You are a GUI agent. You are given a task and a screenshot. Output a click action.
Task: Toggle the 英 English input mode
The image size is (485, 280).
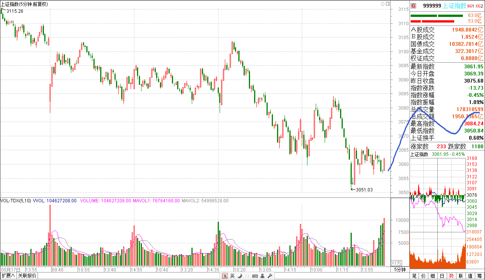pos(232,276)
